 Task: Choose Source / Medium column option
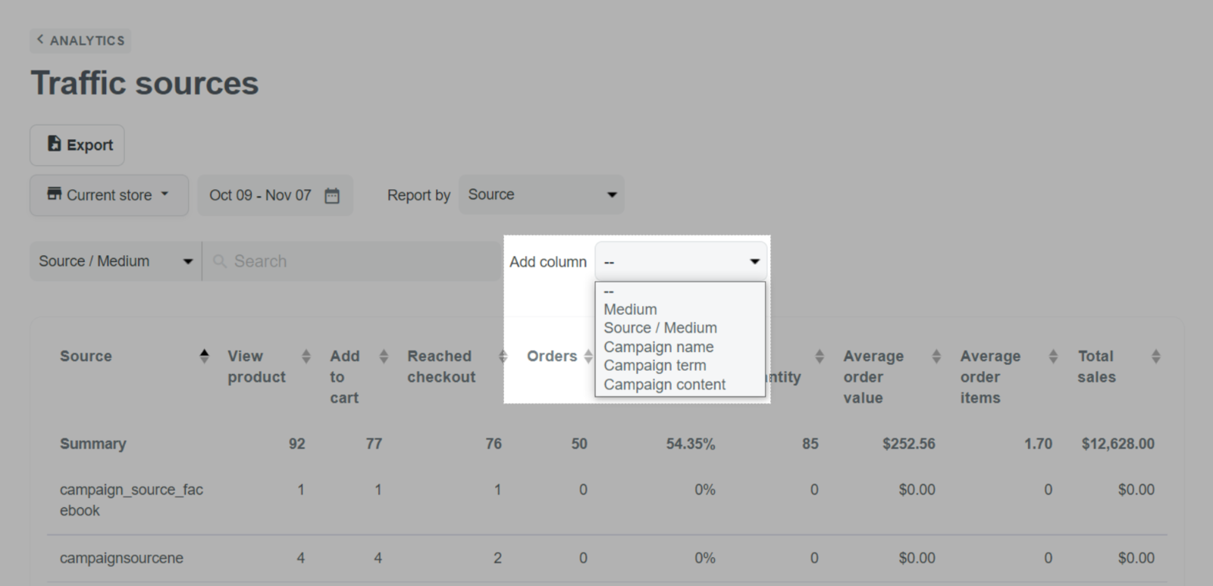[x=680, y=328]
